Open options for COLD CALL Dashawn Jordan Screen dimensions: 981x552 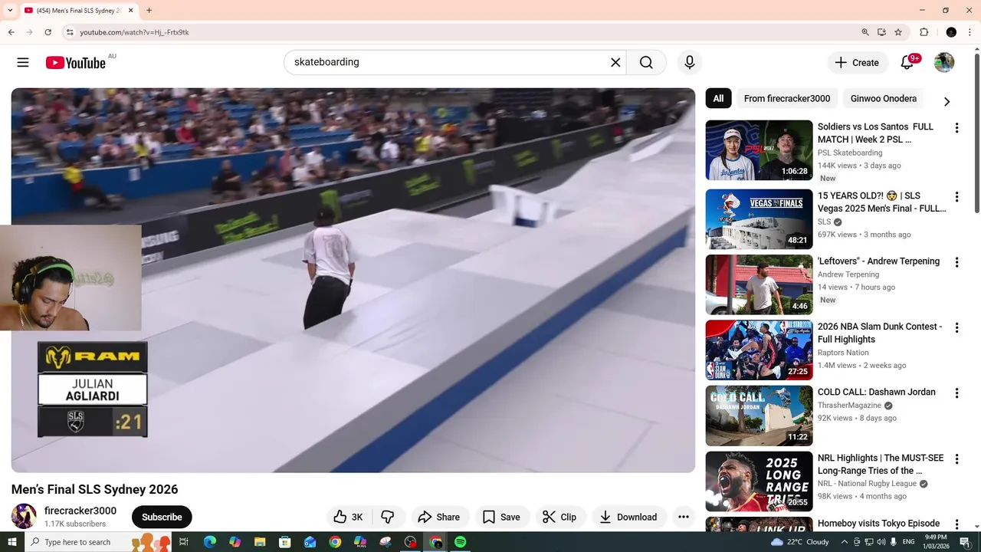pyautogui.click(x=956, y=393)
